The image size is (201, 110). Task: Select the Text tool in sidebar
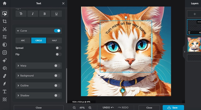click(x=5, y=91)
